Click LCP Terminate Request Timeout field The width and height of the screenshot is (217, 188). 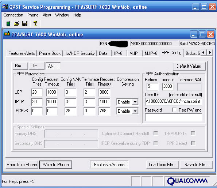[x=104, y=93]
